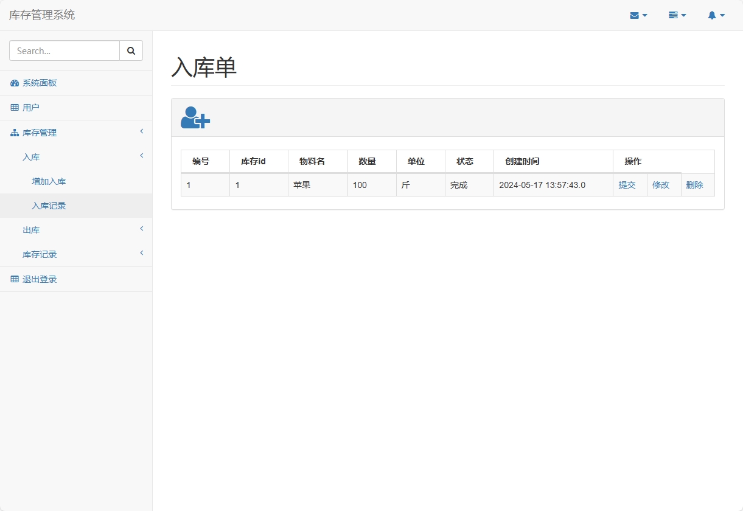This screenshot has height=511, width=743.
Task: Click the search magnifier button
Action: pyautogui.click(x=131, y=50)
